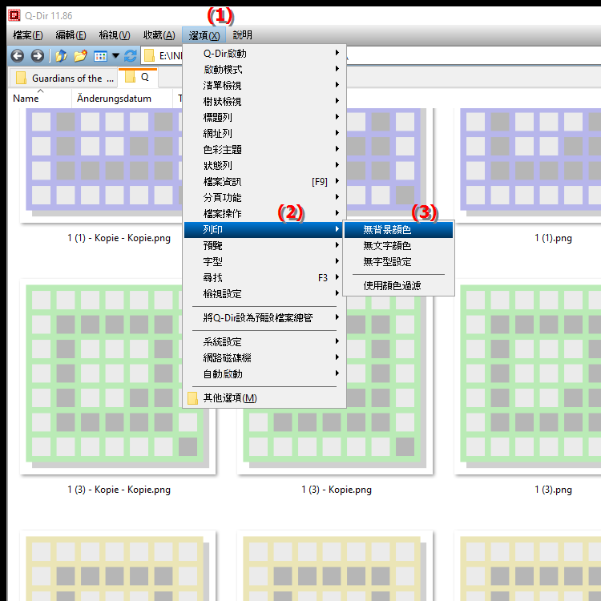Expand the 啟動模式 submenu

pyautogui.click(x=264, y=70)
